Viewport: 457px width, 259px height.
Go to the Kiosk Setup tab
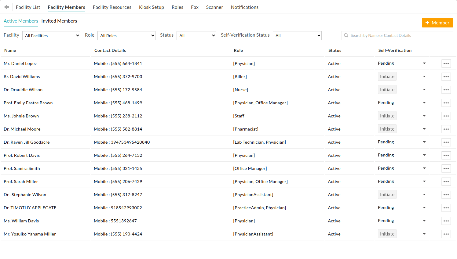(x=152, y=7)
